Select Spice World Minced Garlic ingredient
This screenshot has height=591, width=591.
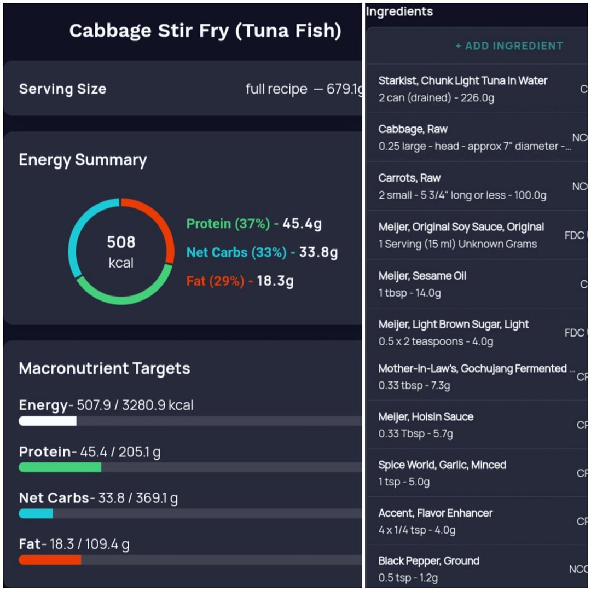[442, 473]
